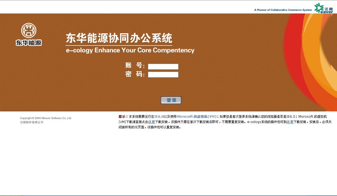Focus the 账号 account input field

click(163, 67)
